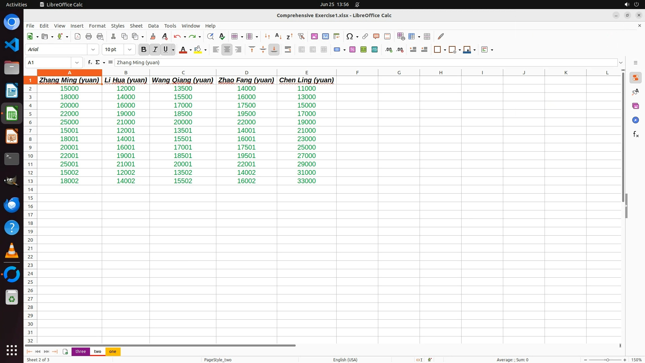Screen dimensions: 645x363
Task: Click the zoom in plus button
Action: (625, 360)
